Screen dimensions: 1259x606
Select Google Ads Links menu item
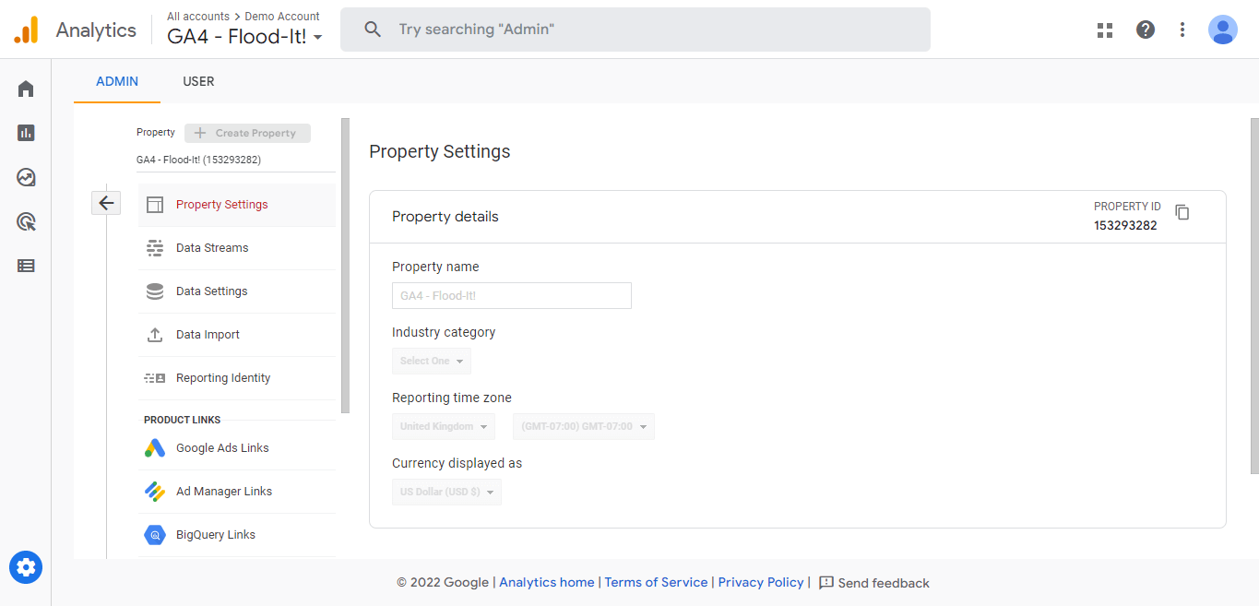[237, 448]
